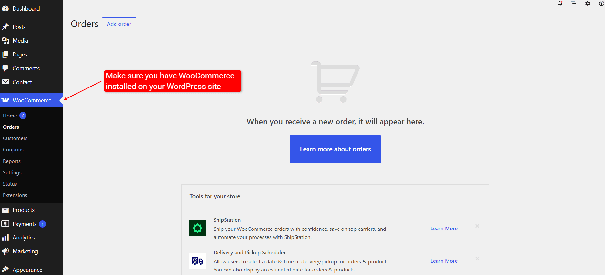Image resolution: width=605 pixels, height=275 pixels.
Task: Open the Reports submenu item
Action: (x=12, y=161)
